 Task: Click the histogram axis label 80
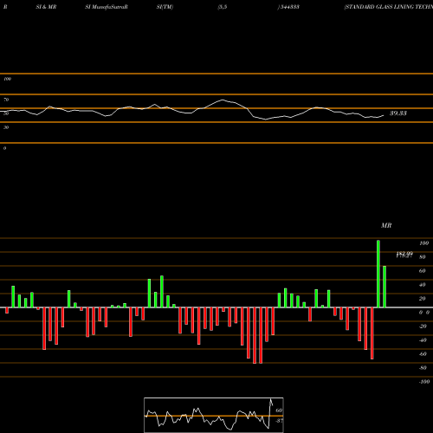(423, 257)
